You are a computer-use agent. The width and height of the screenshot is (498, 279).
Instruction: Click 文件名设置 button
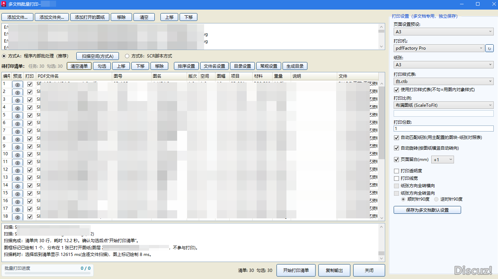tap(214, 66)
